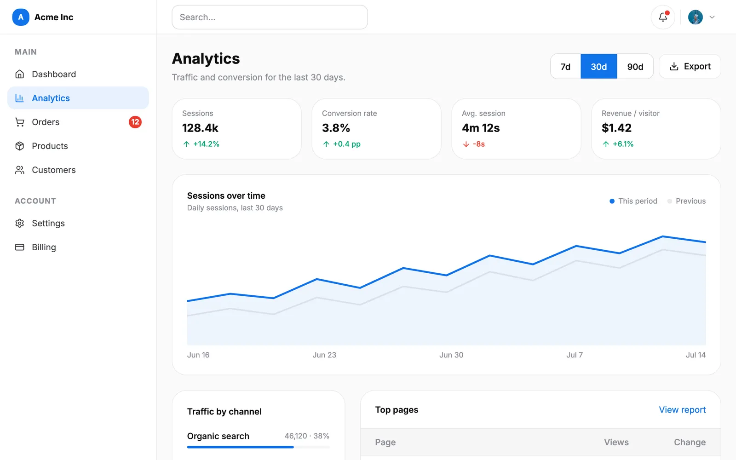This screenshot has width=736, height=460.
Task: Click the Sessions 128.4k value
Action: point(200,128)
